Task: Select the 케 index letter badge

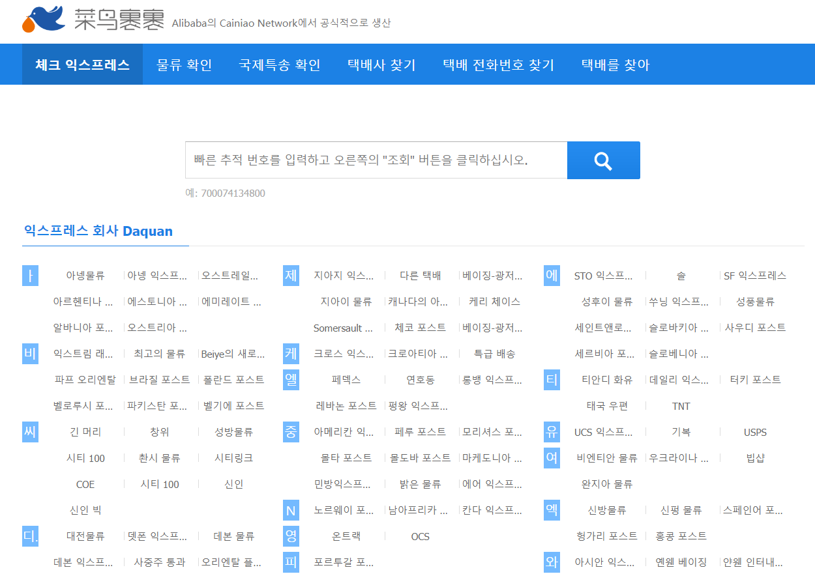Action: 291,354
